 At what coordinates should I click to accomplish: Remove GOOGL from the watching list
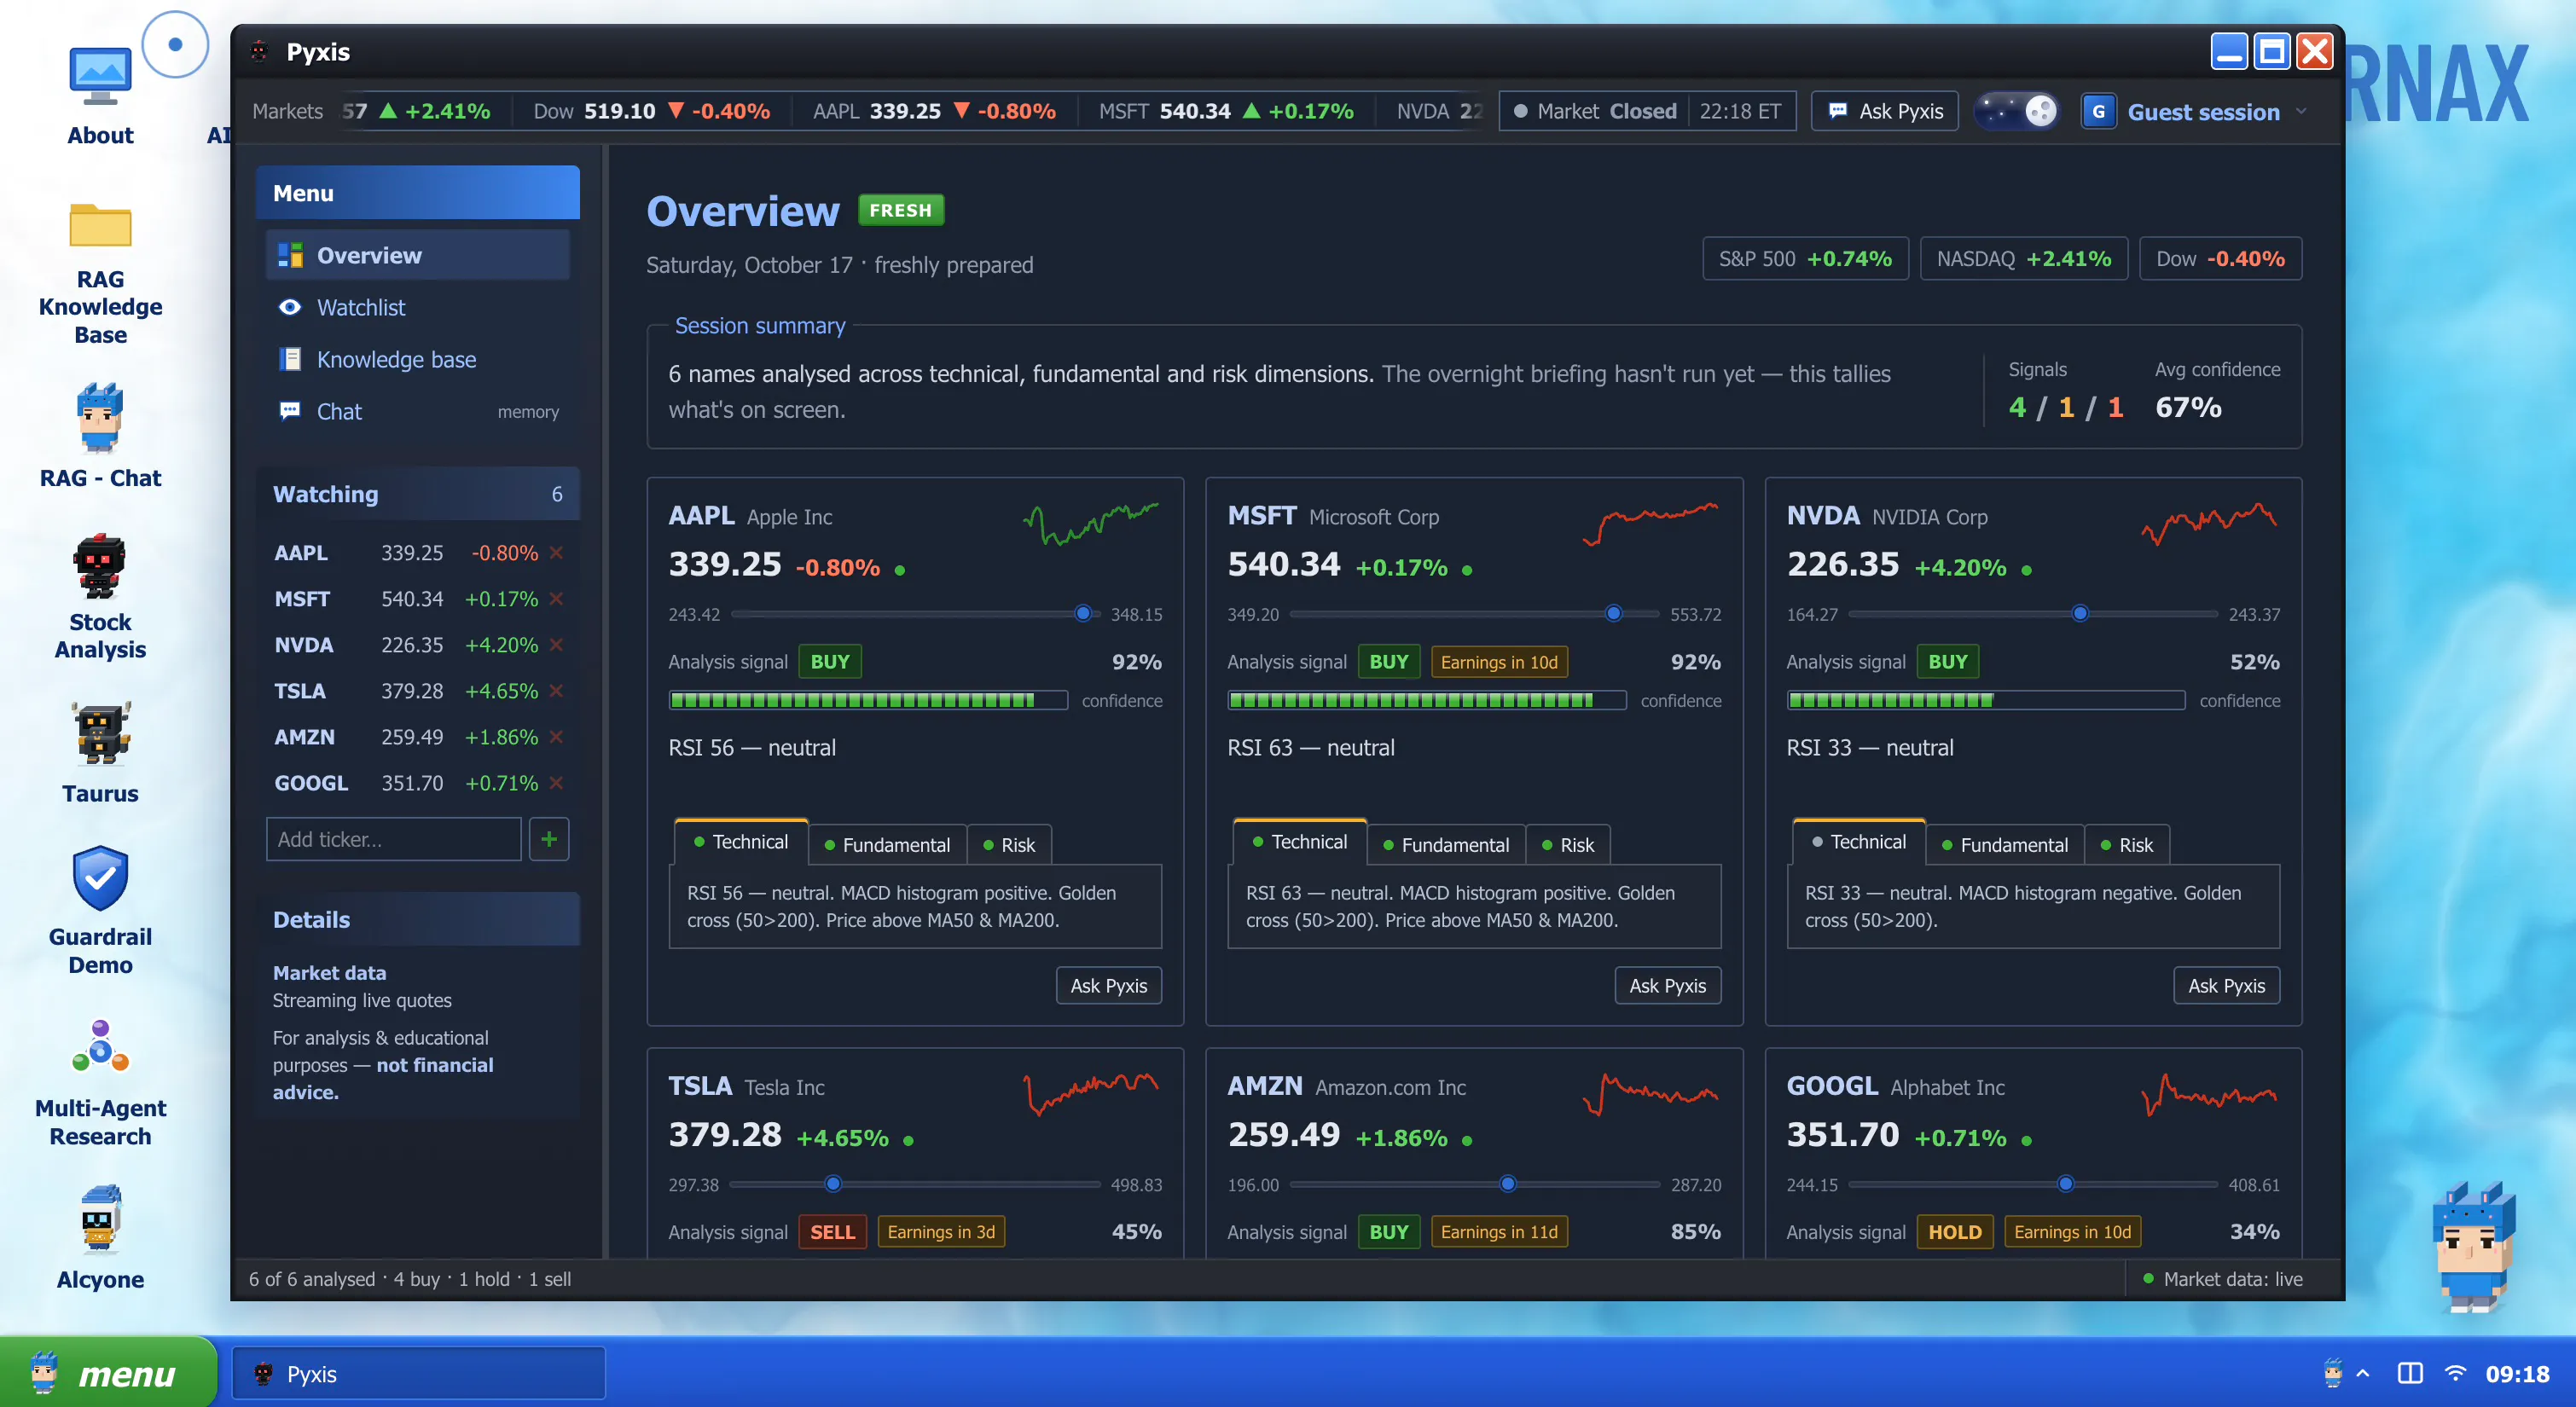click(x=556, y=782)
